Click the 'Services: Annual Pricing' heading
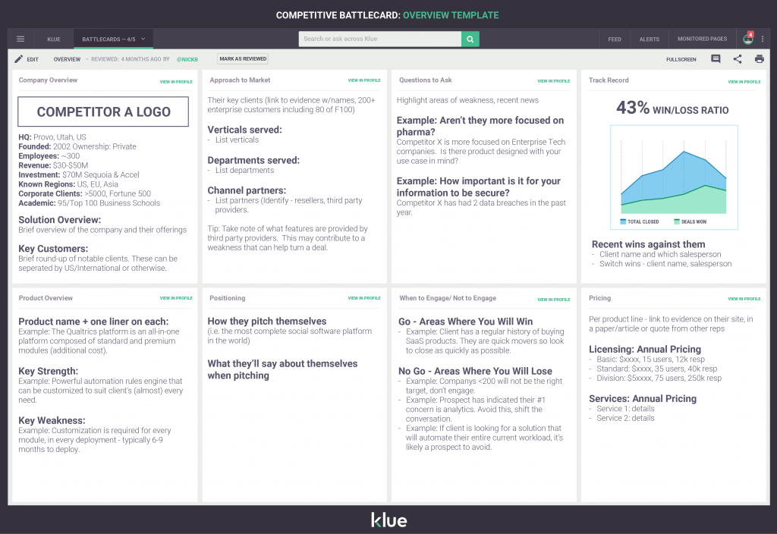 click(x=643, y=399)
